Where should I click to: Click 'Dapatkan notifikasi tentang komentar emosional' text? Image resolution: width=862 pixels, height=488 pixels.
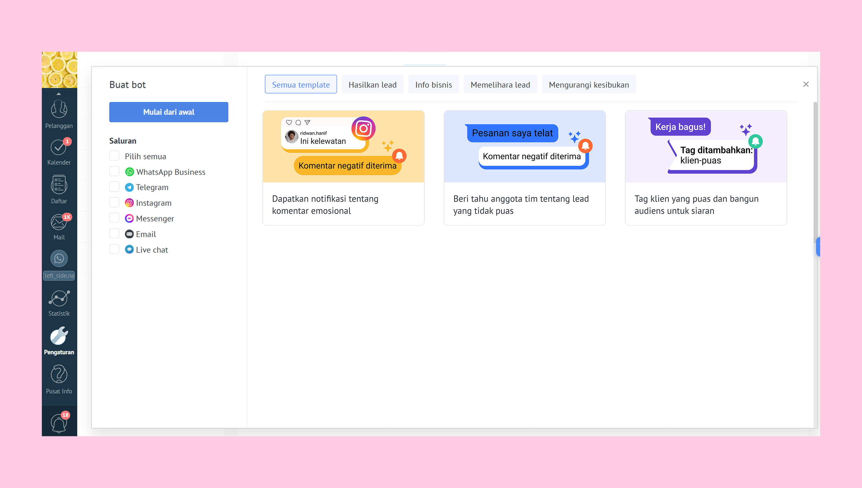[325, 205]
